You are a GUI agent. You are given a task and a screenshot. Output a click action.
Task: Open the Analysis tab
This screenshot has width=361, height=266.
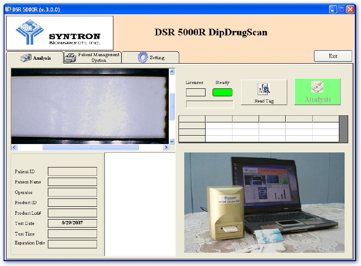(35, 57)
